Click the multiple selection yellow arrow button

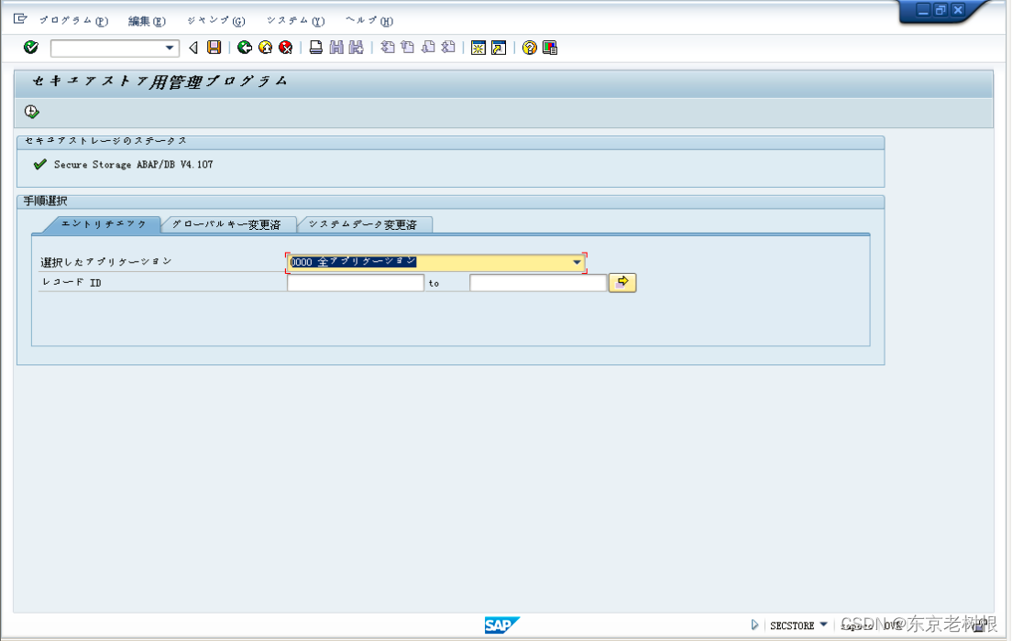pyautogui.click(x=622, y=282)
